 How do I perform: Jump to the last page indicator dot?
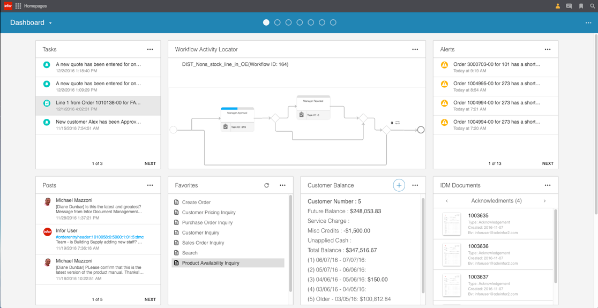333,22
